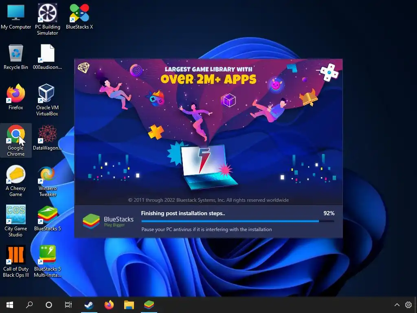Click the BlueStacks 5 Multi-Instance shortcut
This screenshot has height=313, width=417.
[x=47, y=261]
